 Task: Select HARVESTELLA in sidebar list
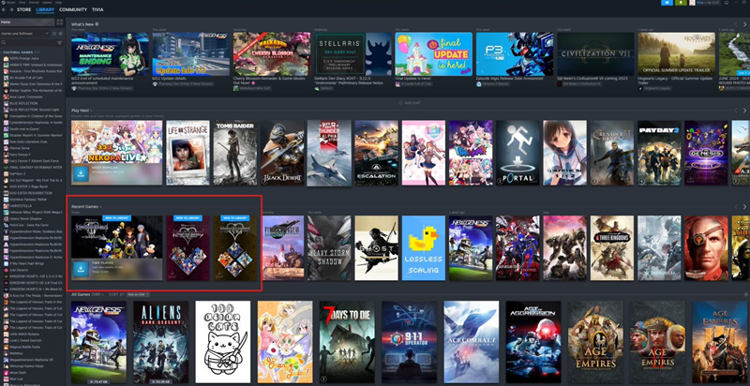32,206
